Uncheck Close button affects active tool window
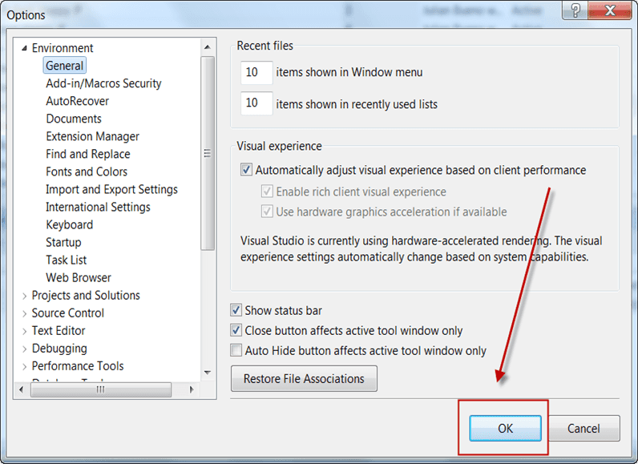Viewport: 638px width, 464px height. (x=236, y=330)
